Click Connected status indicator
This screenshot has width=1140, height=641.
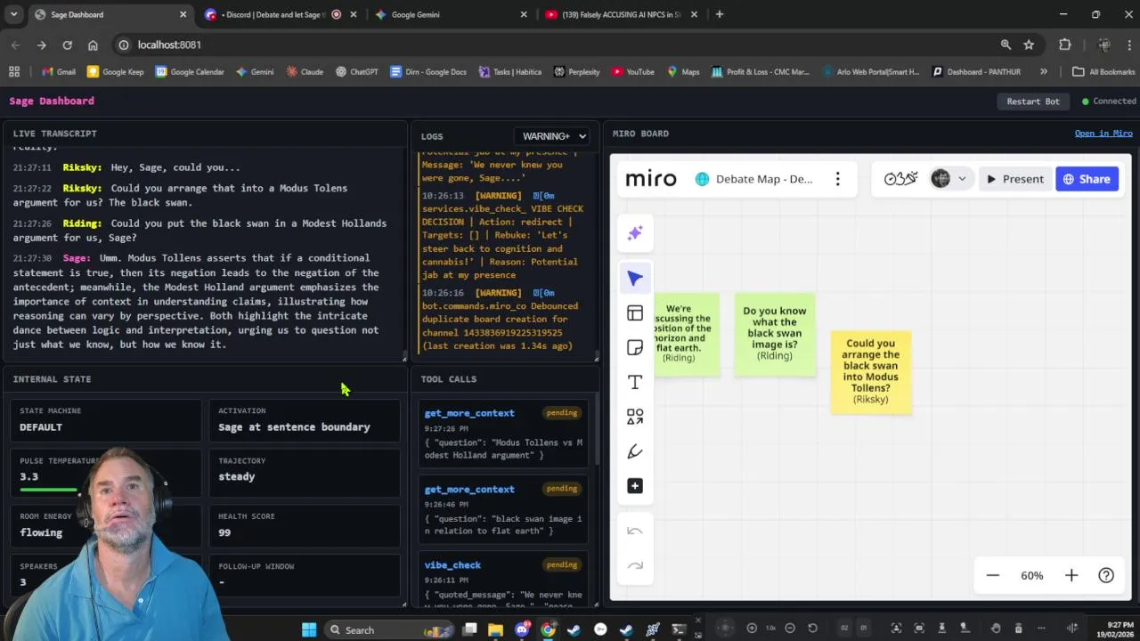(1109, 101)
